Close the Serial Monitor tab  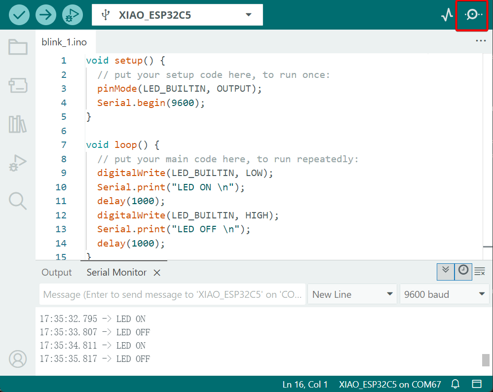click(x=157, y=273)
